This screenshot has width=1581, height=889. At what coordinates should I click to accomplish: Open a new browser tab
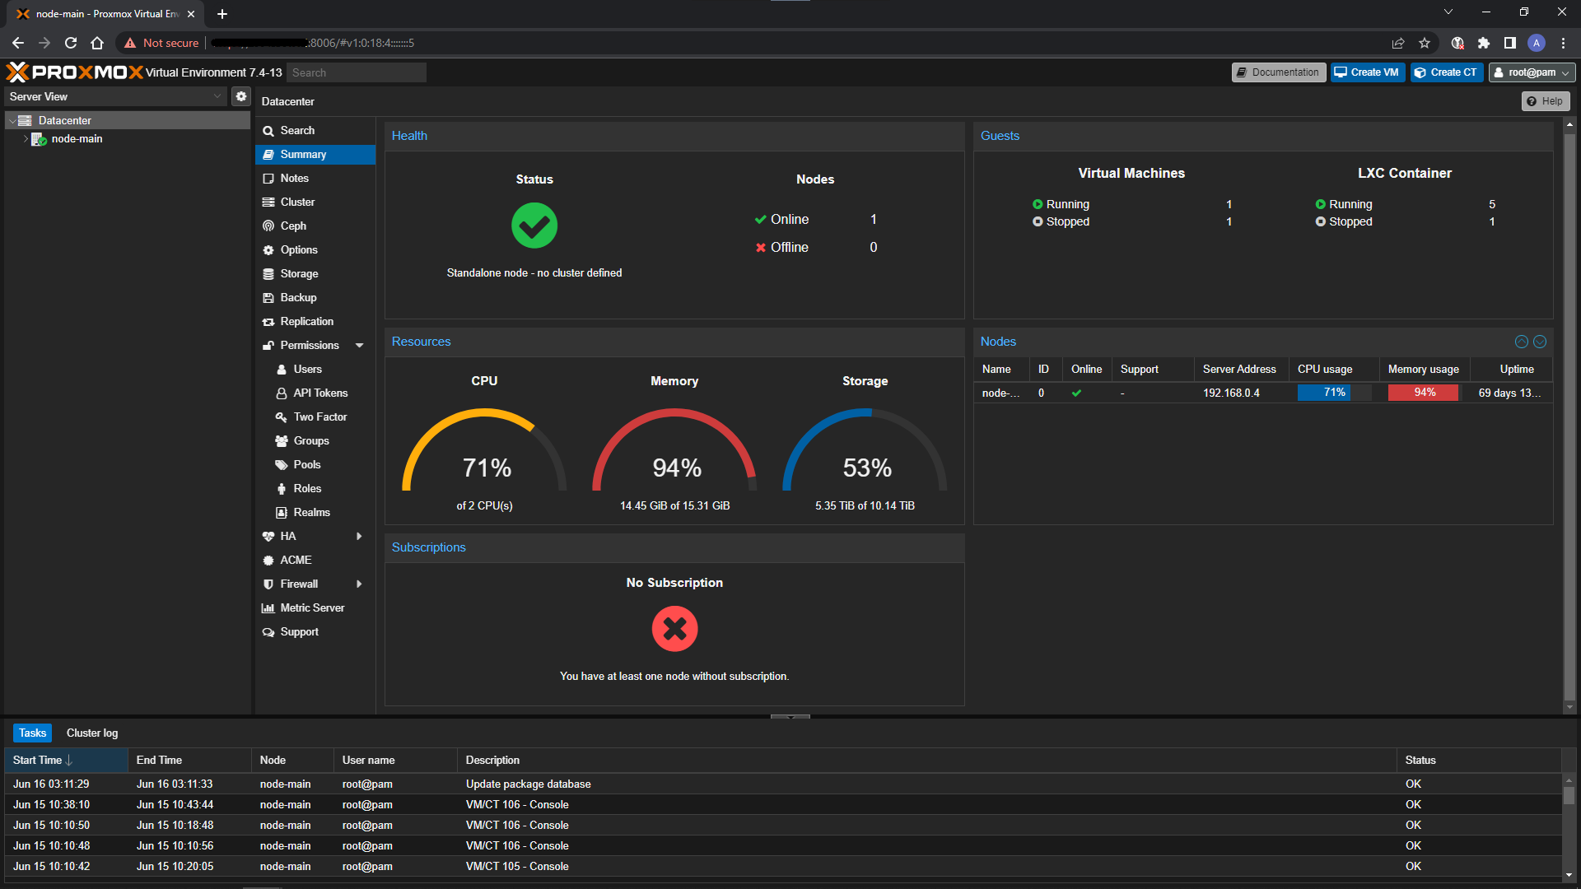click(x=222, y=14)
